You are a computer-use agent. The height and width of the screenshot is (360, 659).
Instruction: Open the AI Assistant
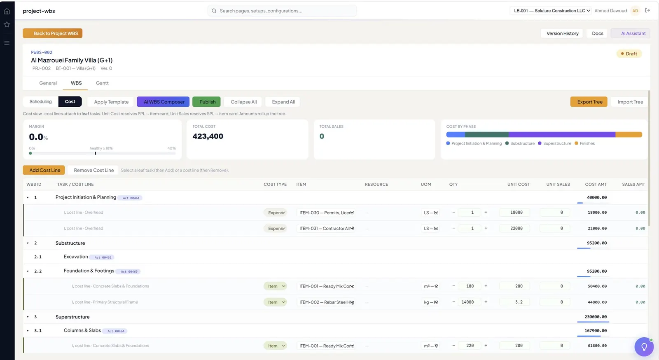[631, 33]
